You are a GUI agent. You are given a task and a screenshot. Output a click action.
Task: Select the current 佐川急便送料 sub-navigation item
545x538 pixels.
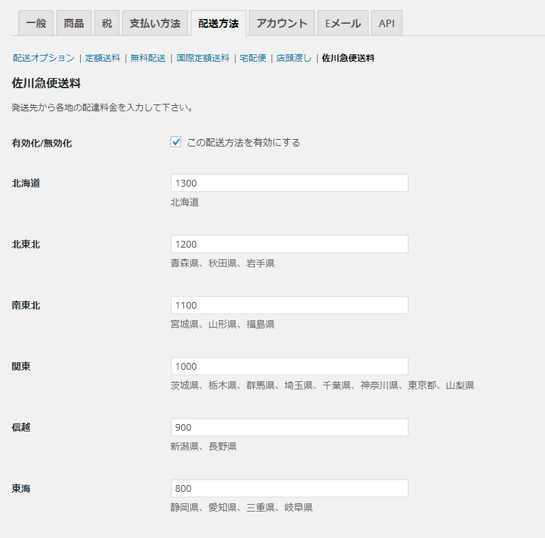348,58
